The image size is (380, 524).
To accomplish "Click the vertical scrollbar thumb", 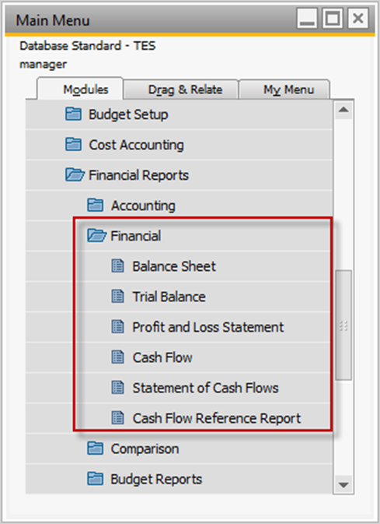I will (343, 325).
